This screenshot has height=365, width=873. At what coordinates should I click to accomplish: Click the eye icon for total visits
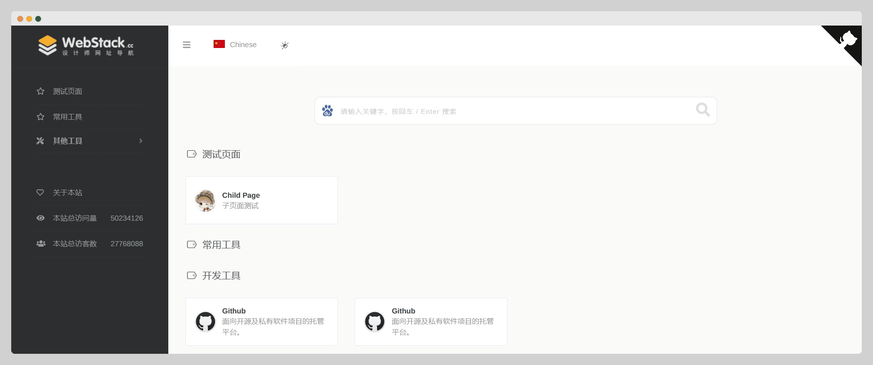(x=40, y=218)
